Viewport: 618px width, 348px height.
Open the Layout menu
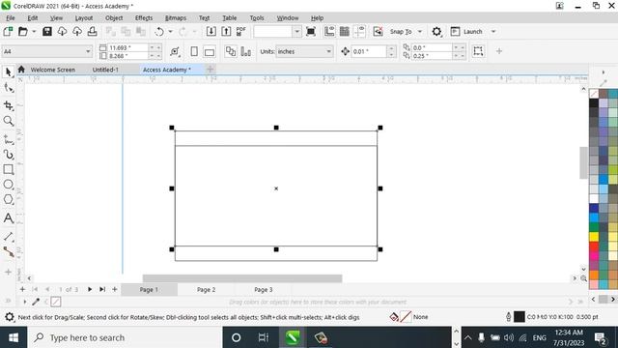tap(84, 17)
